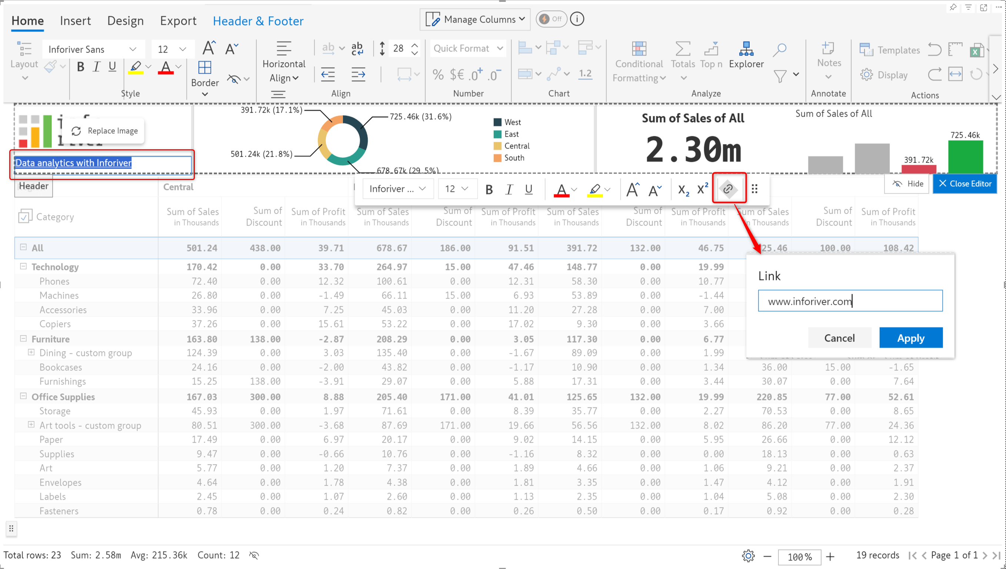The height and width of the screenshot is (569, 1006).
Task: Switch to the Design tab
Action: [x=126, y=21]
